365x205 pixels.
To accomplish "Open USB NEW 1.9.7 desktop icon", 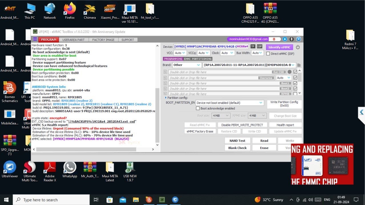I will point(130,172).
